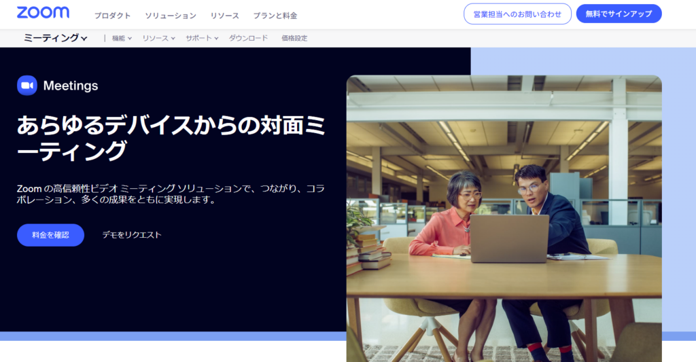Screen dimensions: 696x362
Task: Click the あらゆるデバイスからの対面ミーティング headline
Action: pos(170,137)
